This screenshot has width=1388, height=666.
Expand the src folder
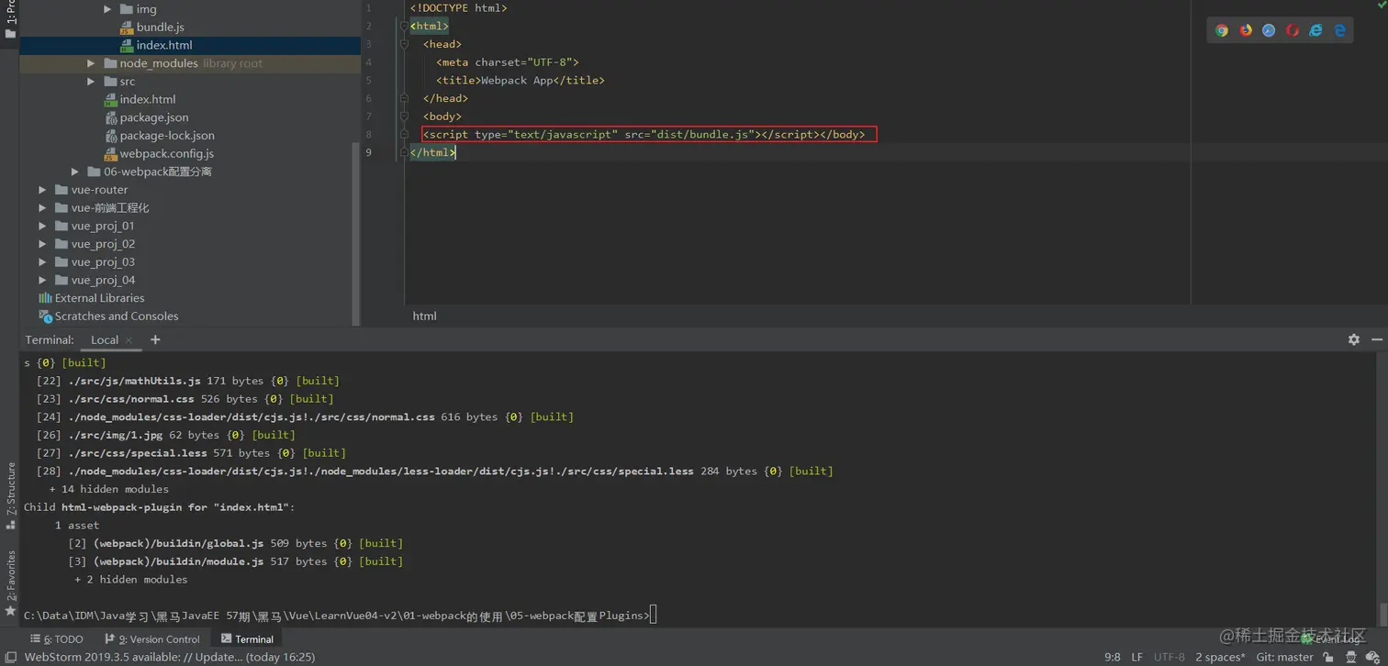[91, 82]
